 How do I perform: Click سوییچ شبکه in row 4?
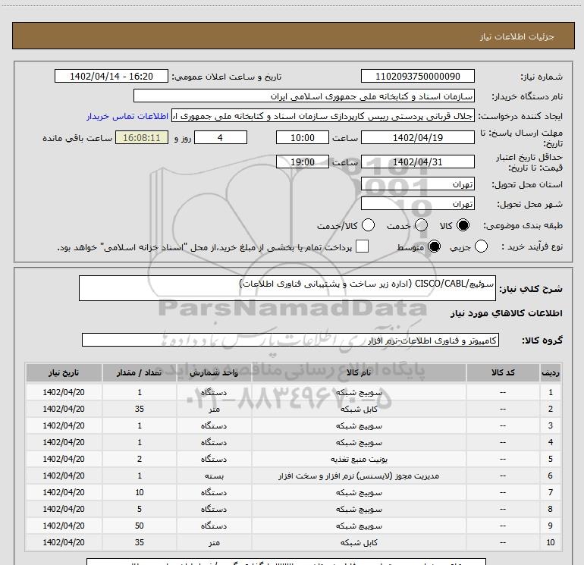pyautogui.click(x=359, y=443)
